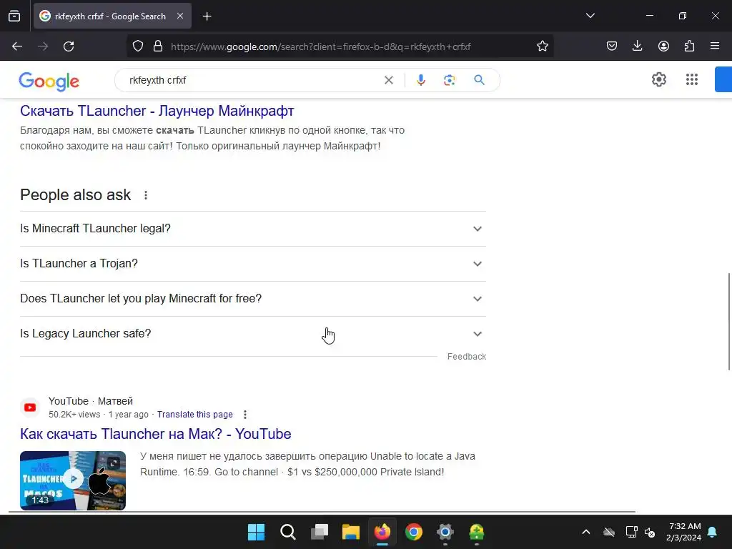The height and width of the screenshot is (549, 732).
Task: Open muted volume tray icon
Action: (649, 532)
